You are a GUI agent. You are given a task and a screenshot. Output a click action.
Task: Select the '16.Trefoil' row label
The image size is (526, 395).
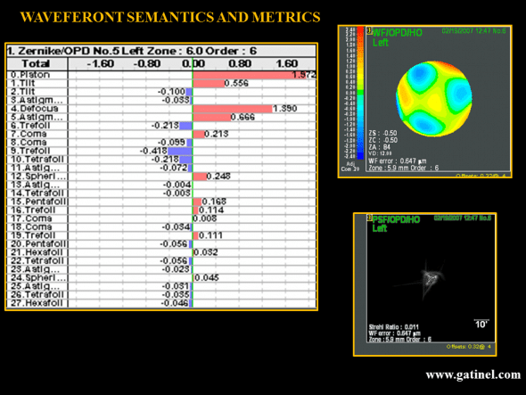coord(33,210)
